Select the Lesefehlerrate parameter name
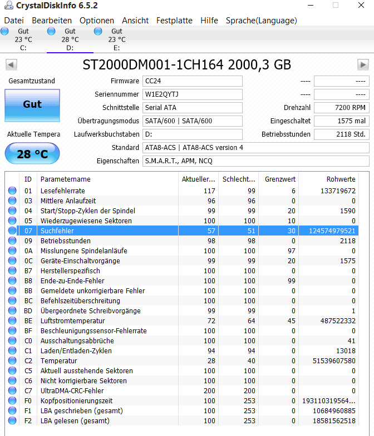374x436 pixels. point(63,191)
